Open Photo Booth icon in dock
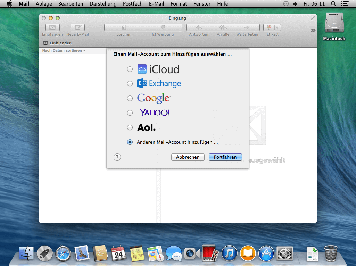The image size is (356, 266). (x=211, y=253)
